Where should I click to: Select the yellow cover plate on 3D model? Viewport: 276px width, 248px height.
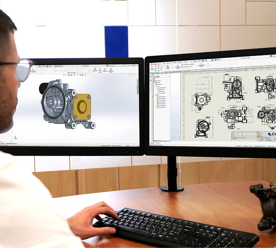(82, 106)
